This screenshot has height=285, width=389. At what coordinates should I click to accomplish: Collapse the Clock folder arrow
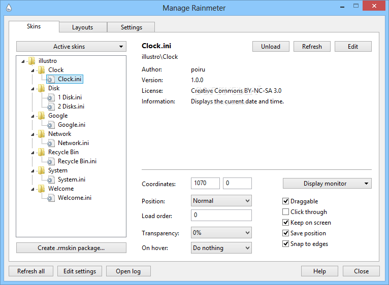coord(33,70)
